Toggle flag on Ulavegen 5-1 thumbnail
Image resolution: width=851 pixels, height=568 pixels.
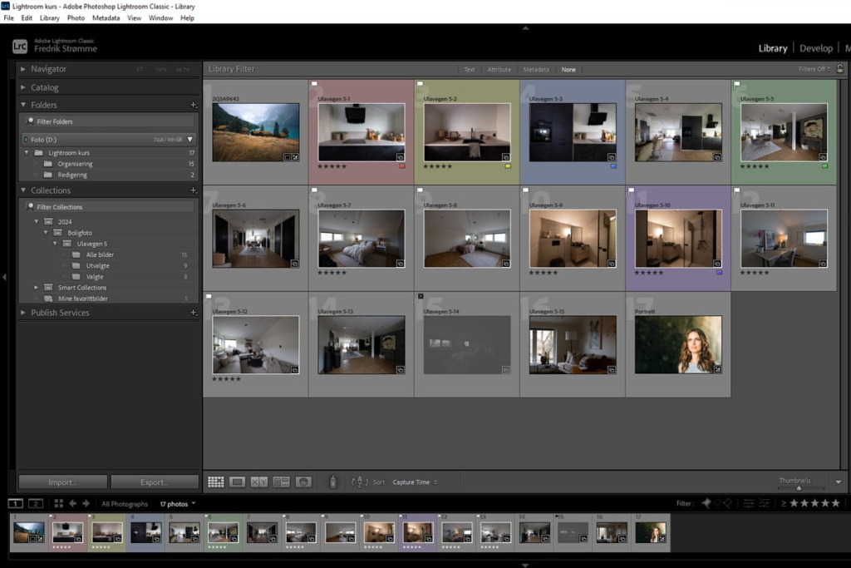click(315, 84)
